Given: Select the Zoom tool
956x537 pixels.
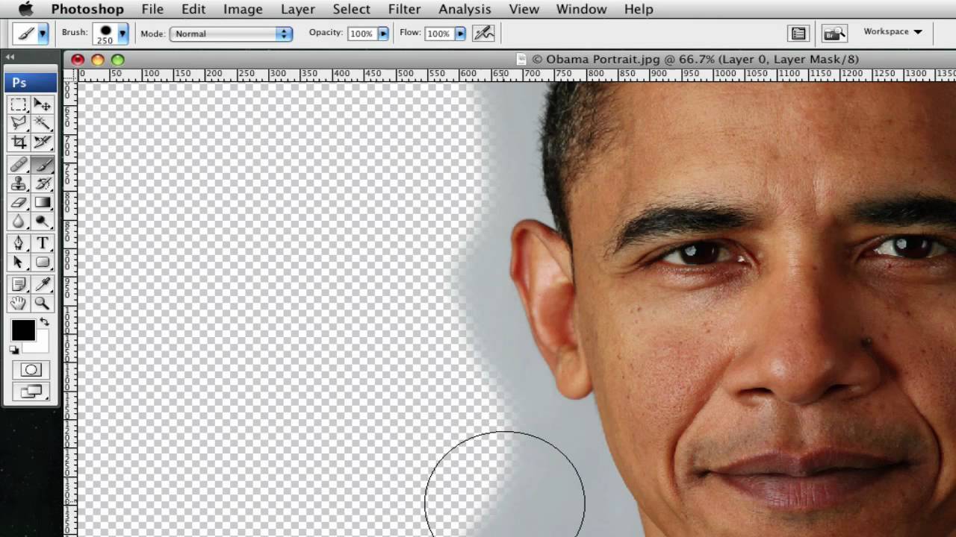Looking at the screenshot, I should [x=43, y=303].
